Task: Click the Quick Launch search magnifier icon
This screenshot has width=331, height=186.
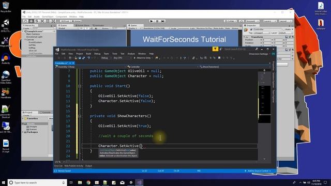Action: click(x=257, y=49)
